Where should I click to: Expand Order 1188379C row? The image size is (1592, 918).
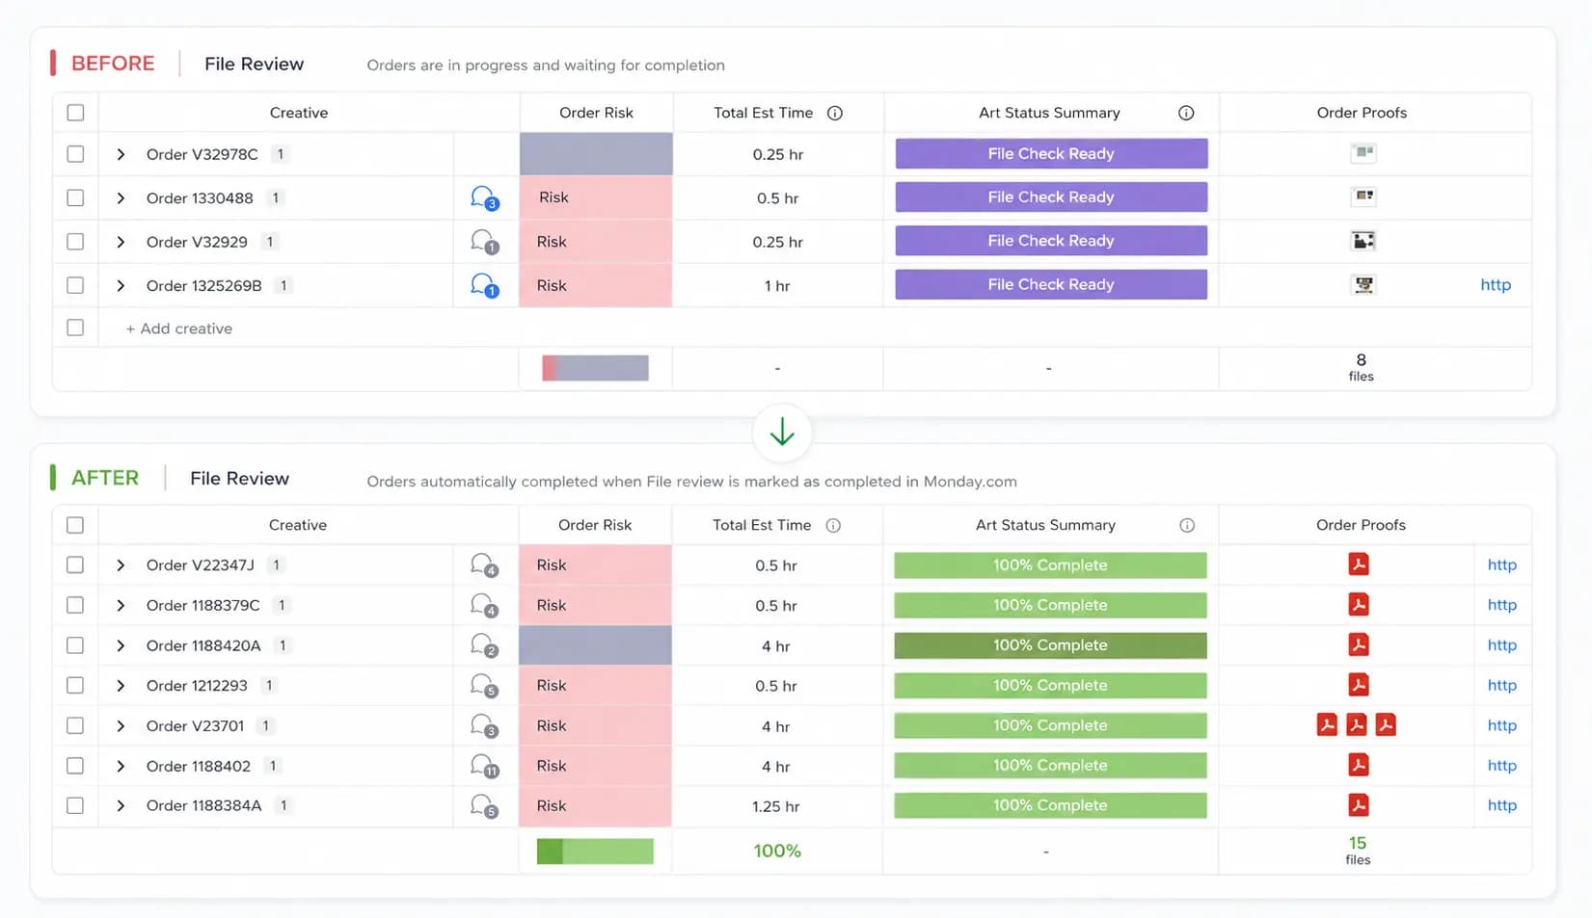point(121,605)
